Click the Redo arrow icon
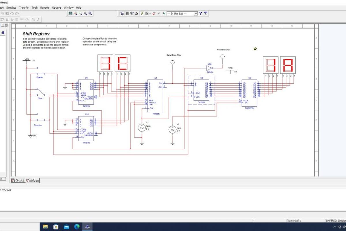Viewport: 346px width, 231px height. [17, 13]
